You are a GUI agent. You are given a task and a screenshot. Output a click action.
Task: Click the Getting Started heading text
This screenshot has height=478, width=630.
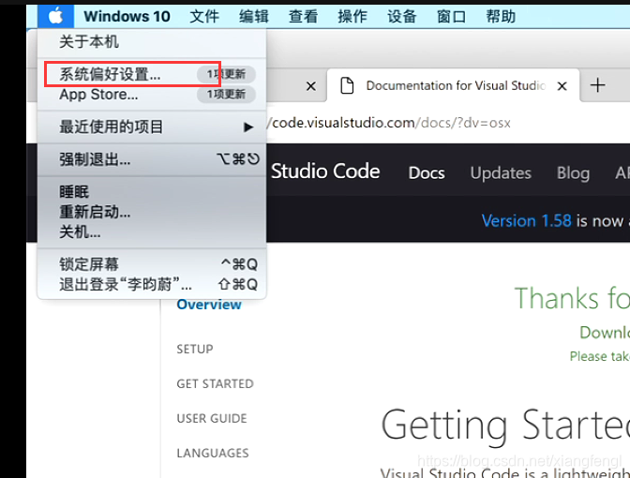pos(505,426)
